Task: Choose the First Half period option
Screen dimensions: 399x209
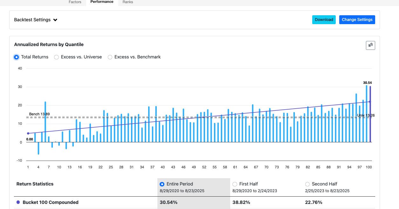Action: click(x=235, y=184)
